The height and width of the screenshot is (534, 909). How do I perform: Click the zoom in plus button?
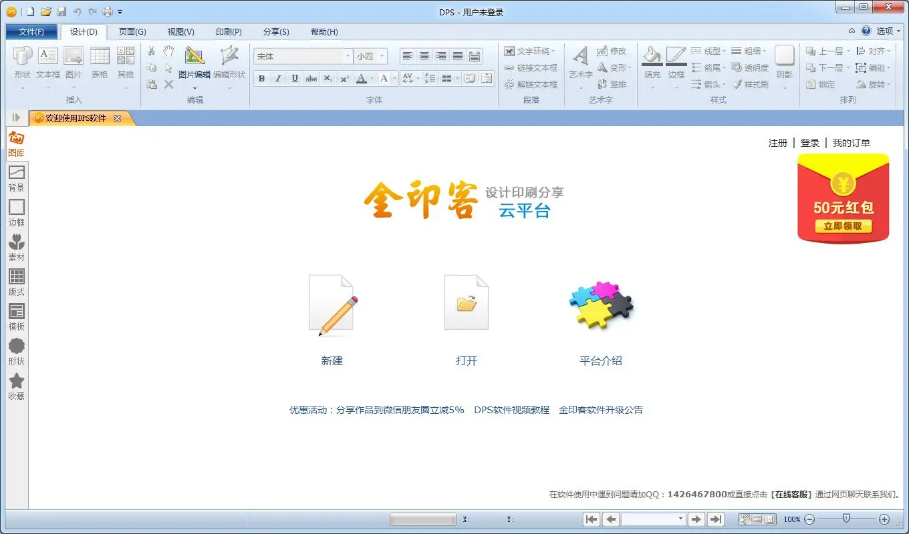point(884,519)
